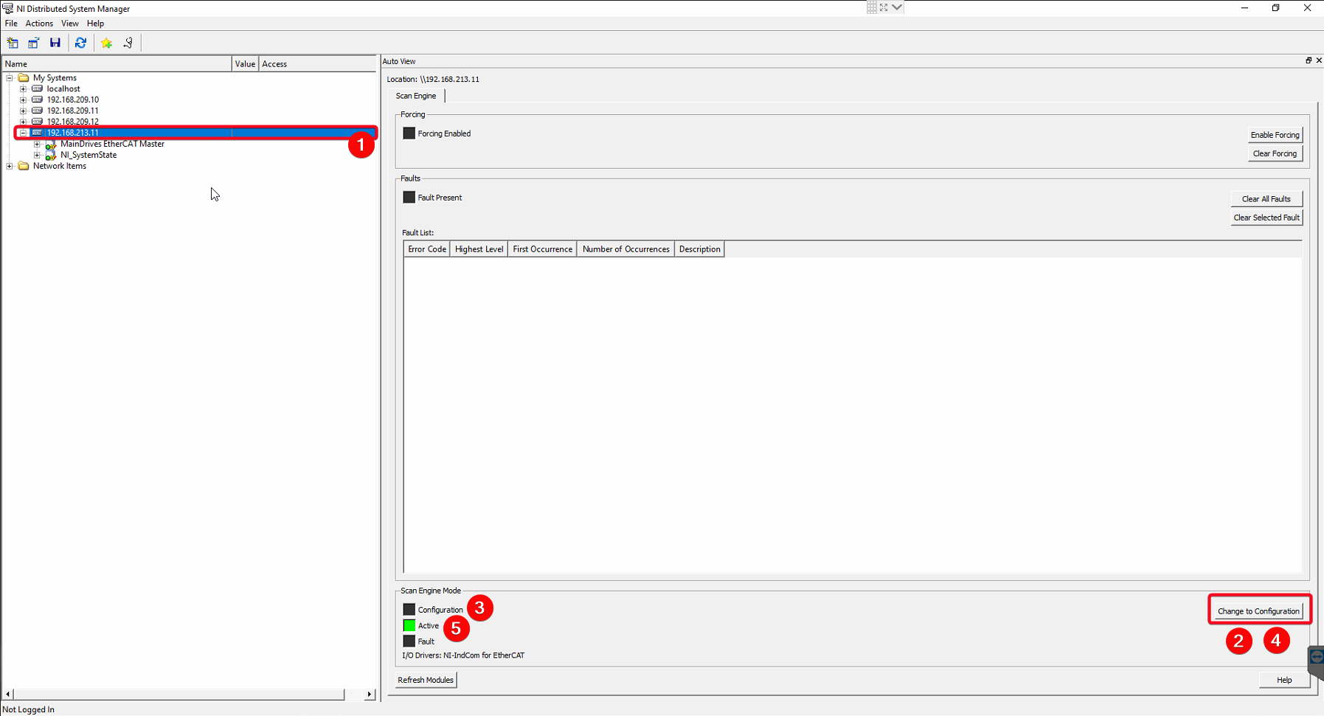1324x716 pixels.
Task: Click the 192.168.213.11 device icon
Action: pyautogui.click(x=38, y=133)
